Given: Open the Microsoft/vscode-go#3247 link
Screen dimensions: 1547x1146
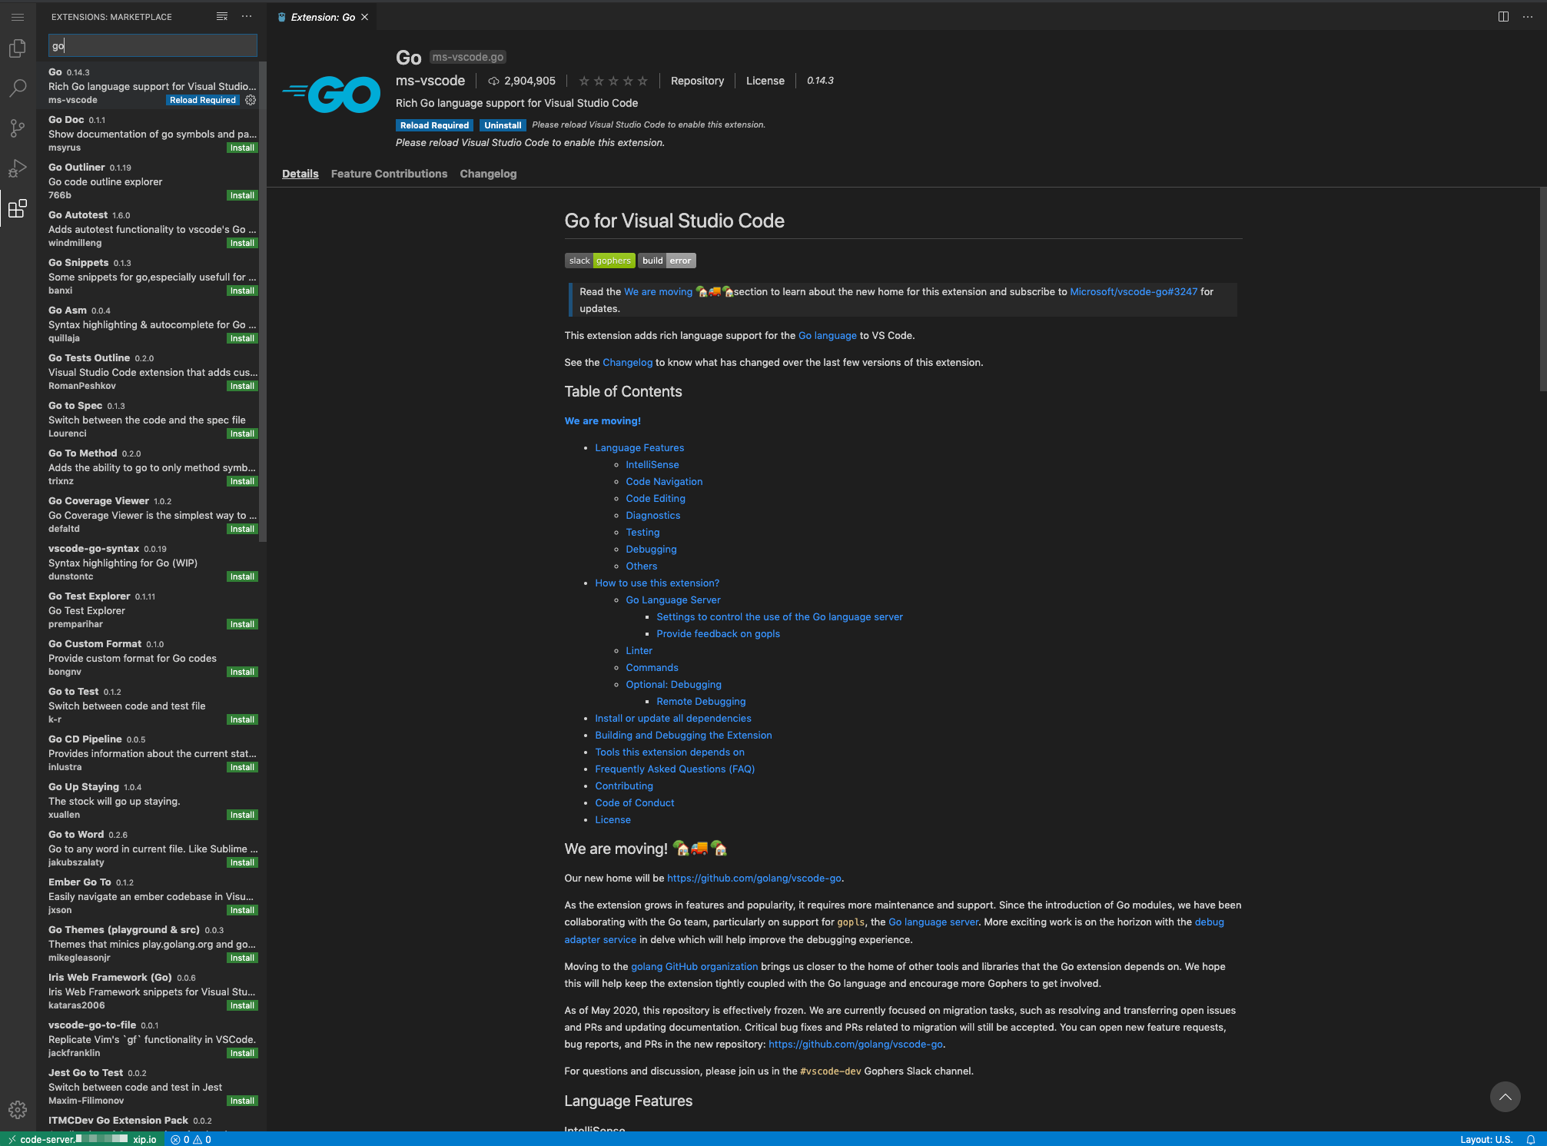Looking at the screenshot, I should tap(1134, 291).
